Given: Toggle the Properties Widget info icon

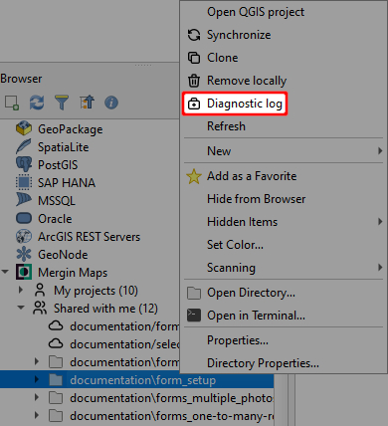Looking at the screenshot, I should [111, 103].
